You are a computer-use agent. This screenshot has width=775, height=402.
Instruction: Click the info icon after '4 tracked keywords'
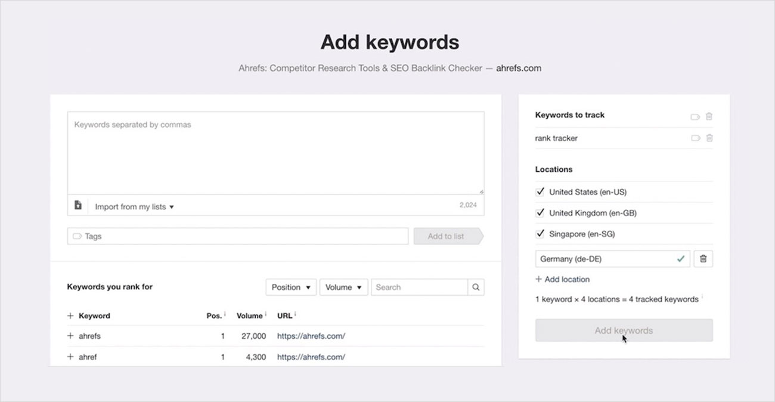(x=702, y=297)
